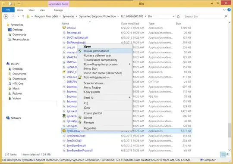Select Pictures under This PC

(x=17, y=93)
